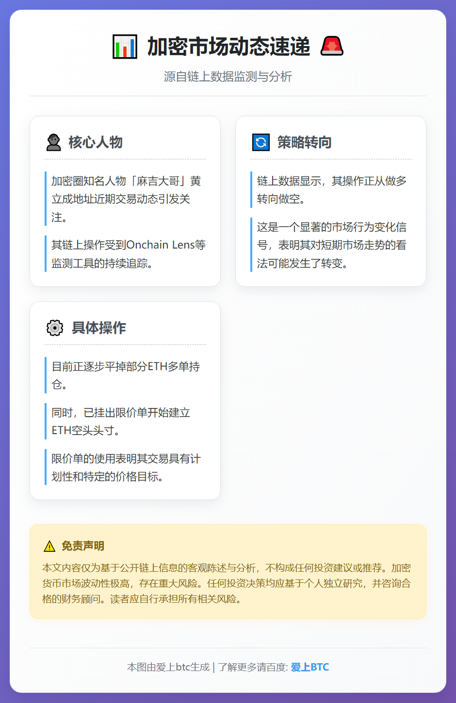Click the 具体操作 card heading
The width and height of the screenshot is (456, 703).
coord(99,328)
